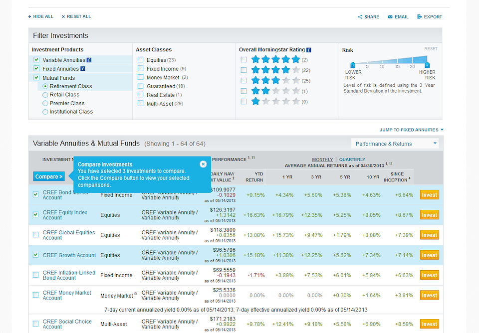The image size is (479, 333).
Task: Click the Since Inception column header
Action: [397, 177]
